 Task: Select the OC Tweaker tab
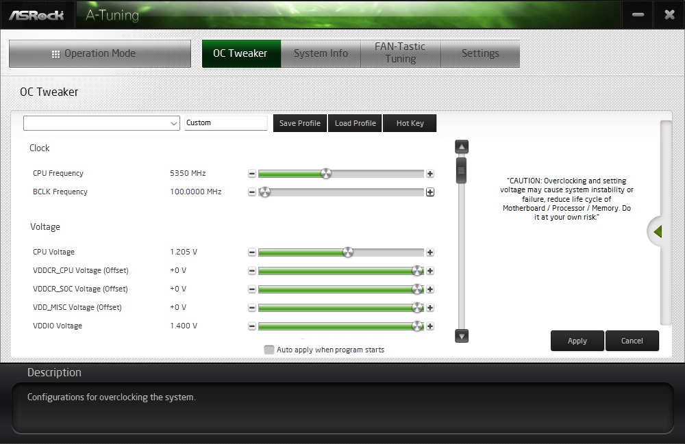pos(241,53)
